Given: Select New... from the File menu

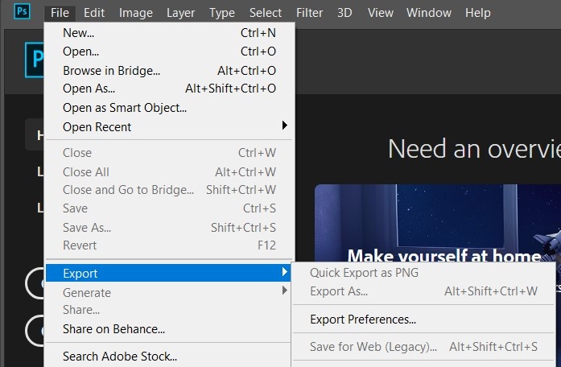Looking at the screenshot, I should tap(79, 33).
